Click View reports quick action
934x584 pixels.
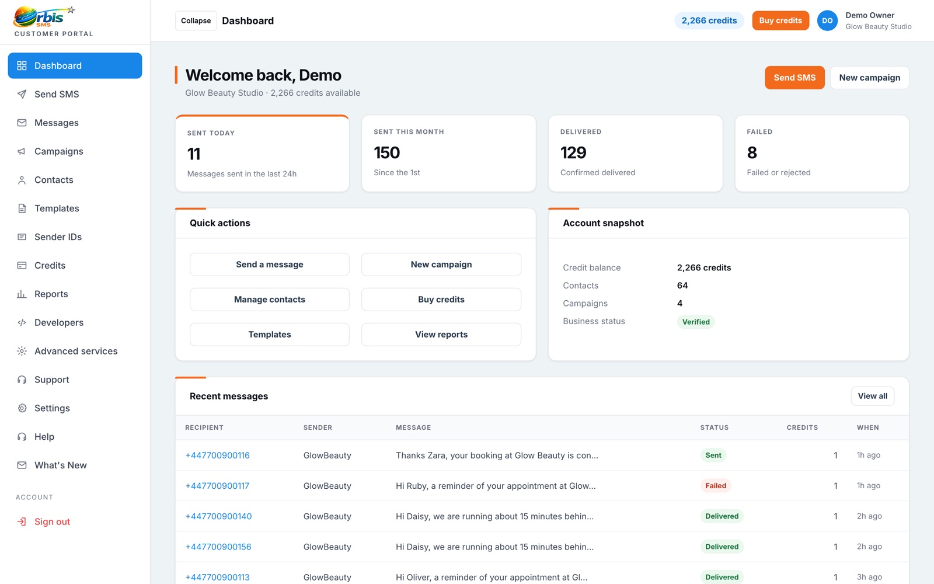coord(441,335)
